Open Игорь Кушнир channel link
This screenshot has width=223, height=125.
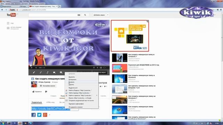44,82
